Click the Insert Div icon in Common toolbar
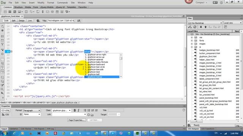 click(x=5, y=12)
